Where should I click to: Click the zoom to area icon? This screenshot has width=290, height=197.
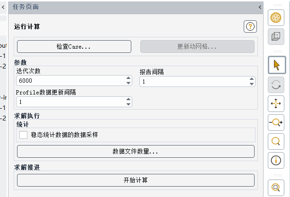[x=276, y=188]
